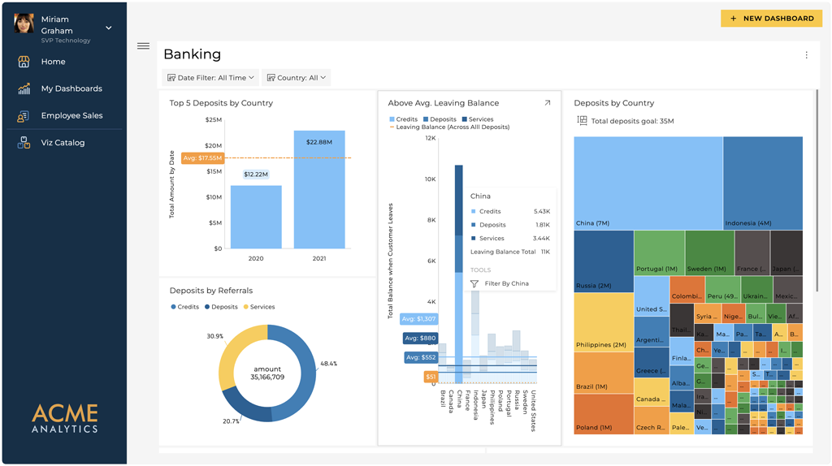Click the hamburger menu icon
Screen dimensions: 832x466
click(143, 46)
